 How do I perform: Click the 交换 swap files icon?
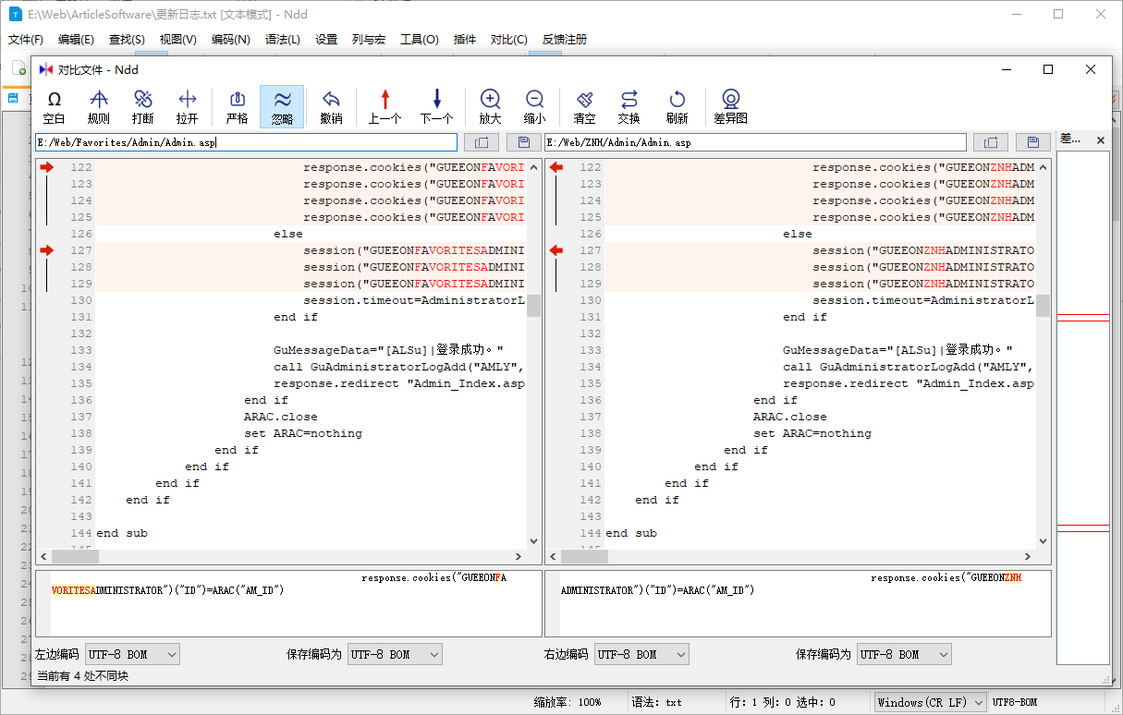(x=629, y=106)
